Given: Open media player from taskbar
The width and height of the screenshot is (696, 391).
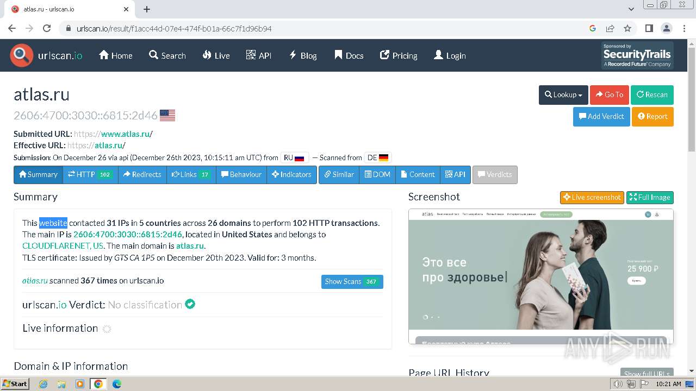Looking at the screenshot, I should point(80,384).
